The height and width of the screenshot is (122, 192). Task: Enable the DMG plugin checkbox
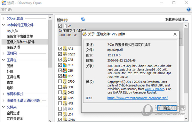[60, 92]
